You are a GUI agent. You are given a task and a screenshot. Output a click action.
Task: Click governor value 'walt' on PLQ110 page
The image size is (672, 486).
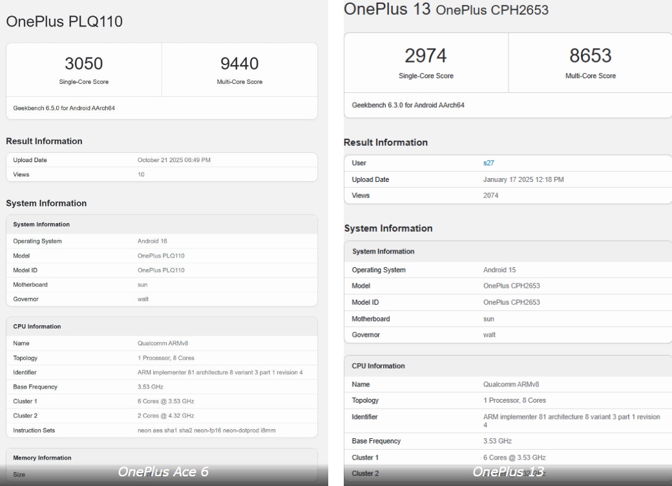(x=143, y=299)
